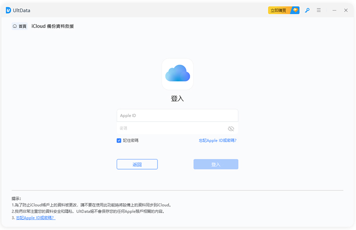356x230 pixels.
Task: Open 忘記Apple ID或密碼 link beside checkbox
Action: coord(218,140)
